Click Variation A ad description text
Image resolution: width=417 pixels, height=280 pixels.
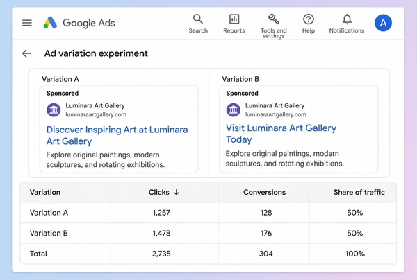(x=106, y=159)
